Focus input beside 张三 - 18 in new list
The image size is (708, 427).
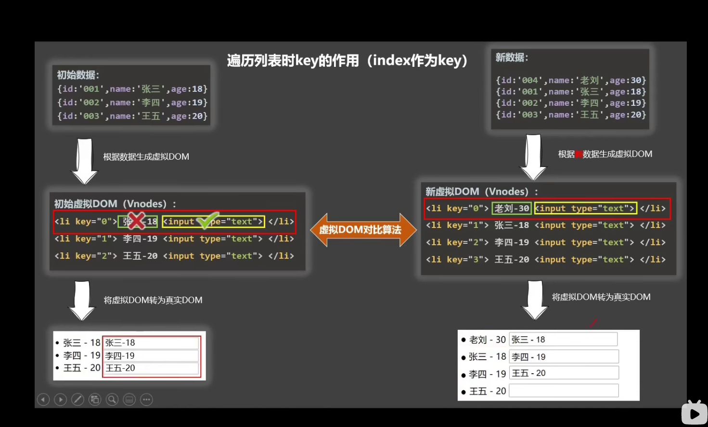(564, 357)
